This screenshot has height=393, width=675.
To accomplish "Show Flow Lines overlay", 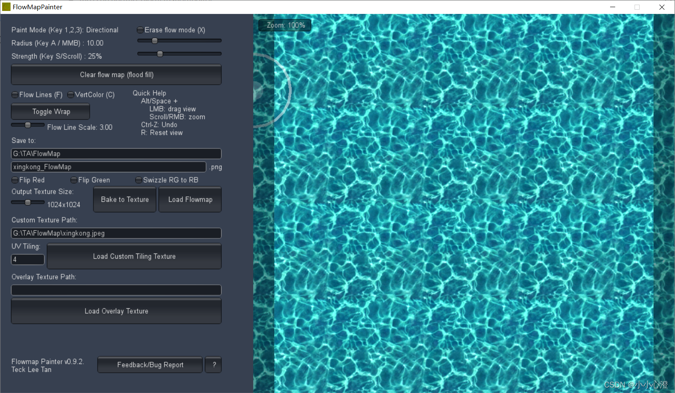I will point(14,95).
